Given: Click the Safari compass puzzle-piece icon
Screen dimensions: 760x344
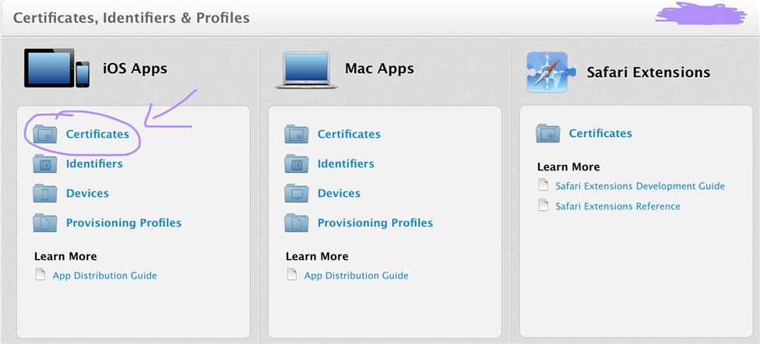Looking at the screenshot, I should click(551, 72).
